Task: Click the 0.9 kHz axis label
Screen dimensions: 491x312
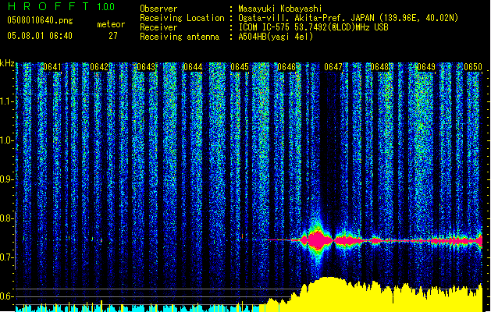Action: [x=7, y=179]
